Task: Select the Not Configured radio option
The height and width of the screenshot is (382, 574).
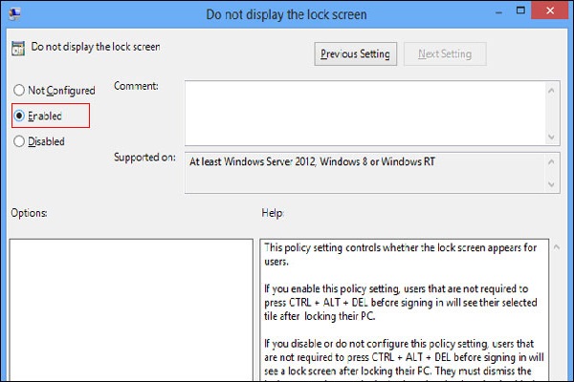Action: [18, 91]
